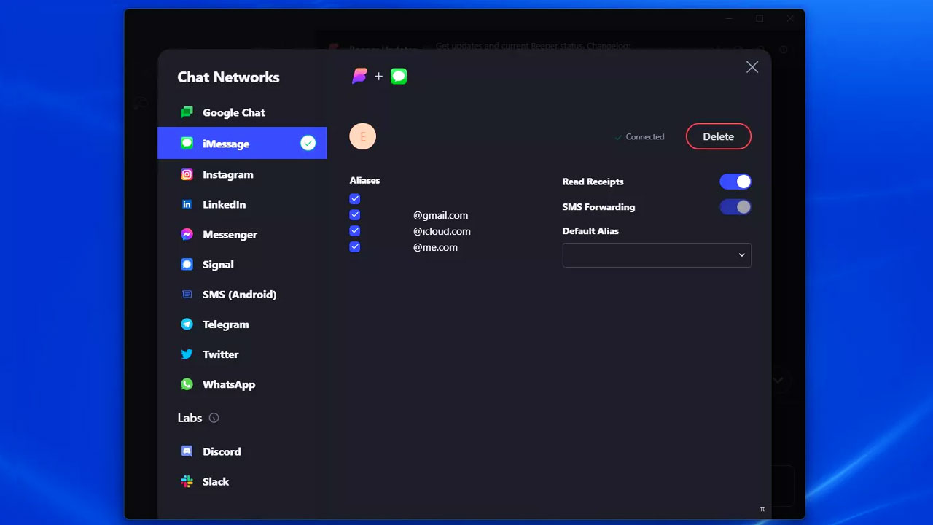This screenshot has width=933, height=525.
Task: Switch to the Slack network tab
Action: [x=216, y=481]
